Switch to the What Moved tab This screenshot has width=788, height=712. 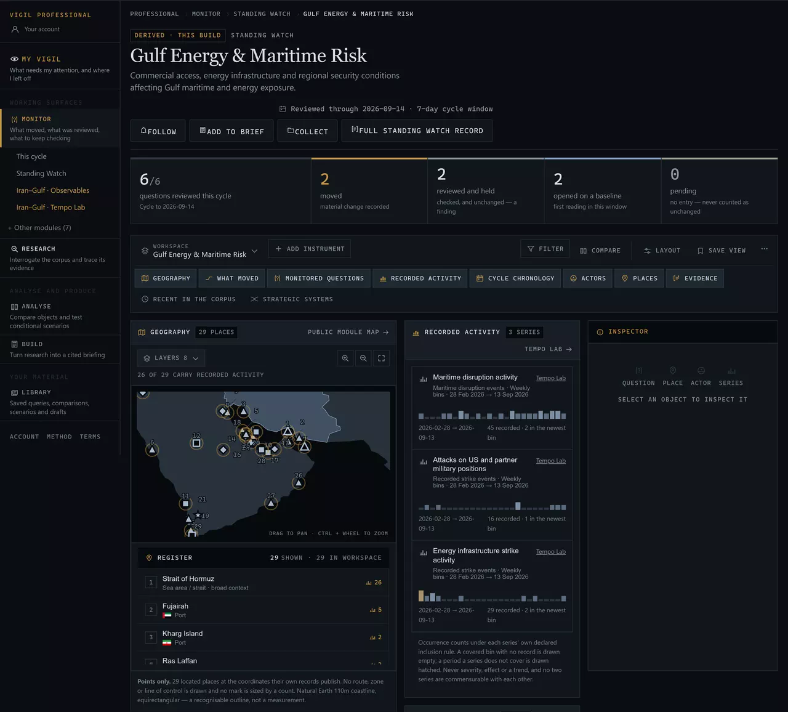click(232, 278)
